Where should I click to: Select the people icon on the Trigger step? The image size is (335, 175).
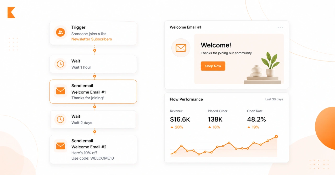(x=60, y=33)
